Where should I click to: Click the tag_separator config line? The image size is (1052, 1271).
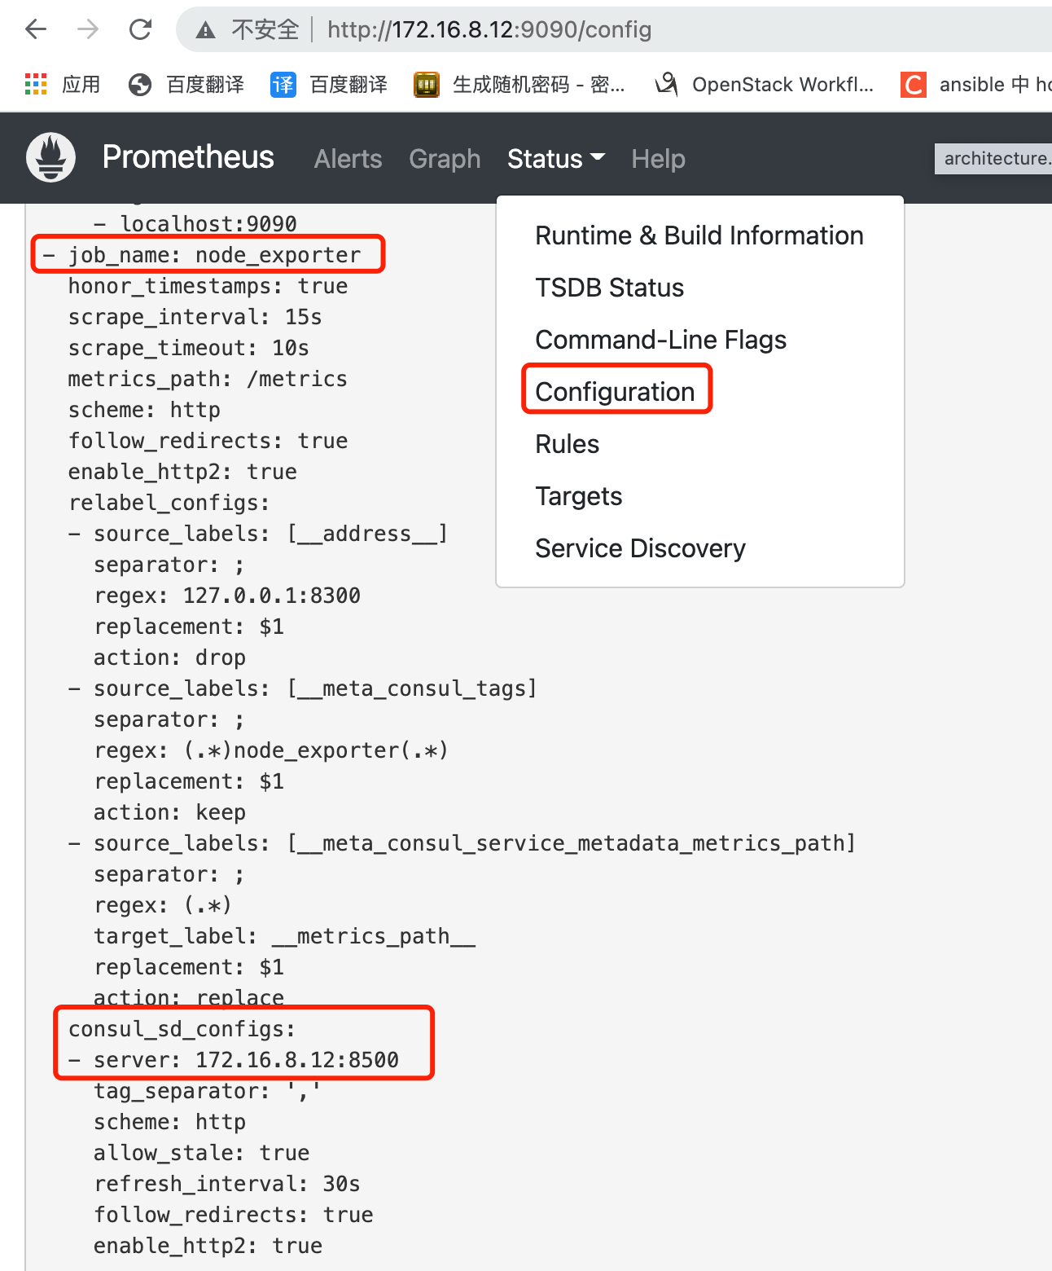(208, 1091)
